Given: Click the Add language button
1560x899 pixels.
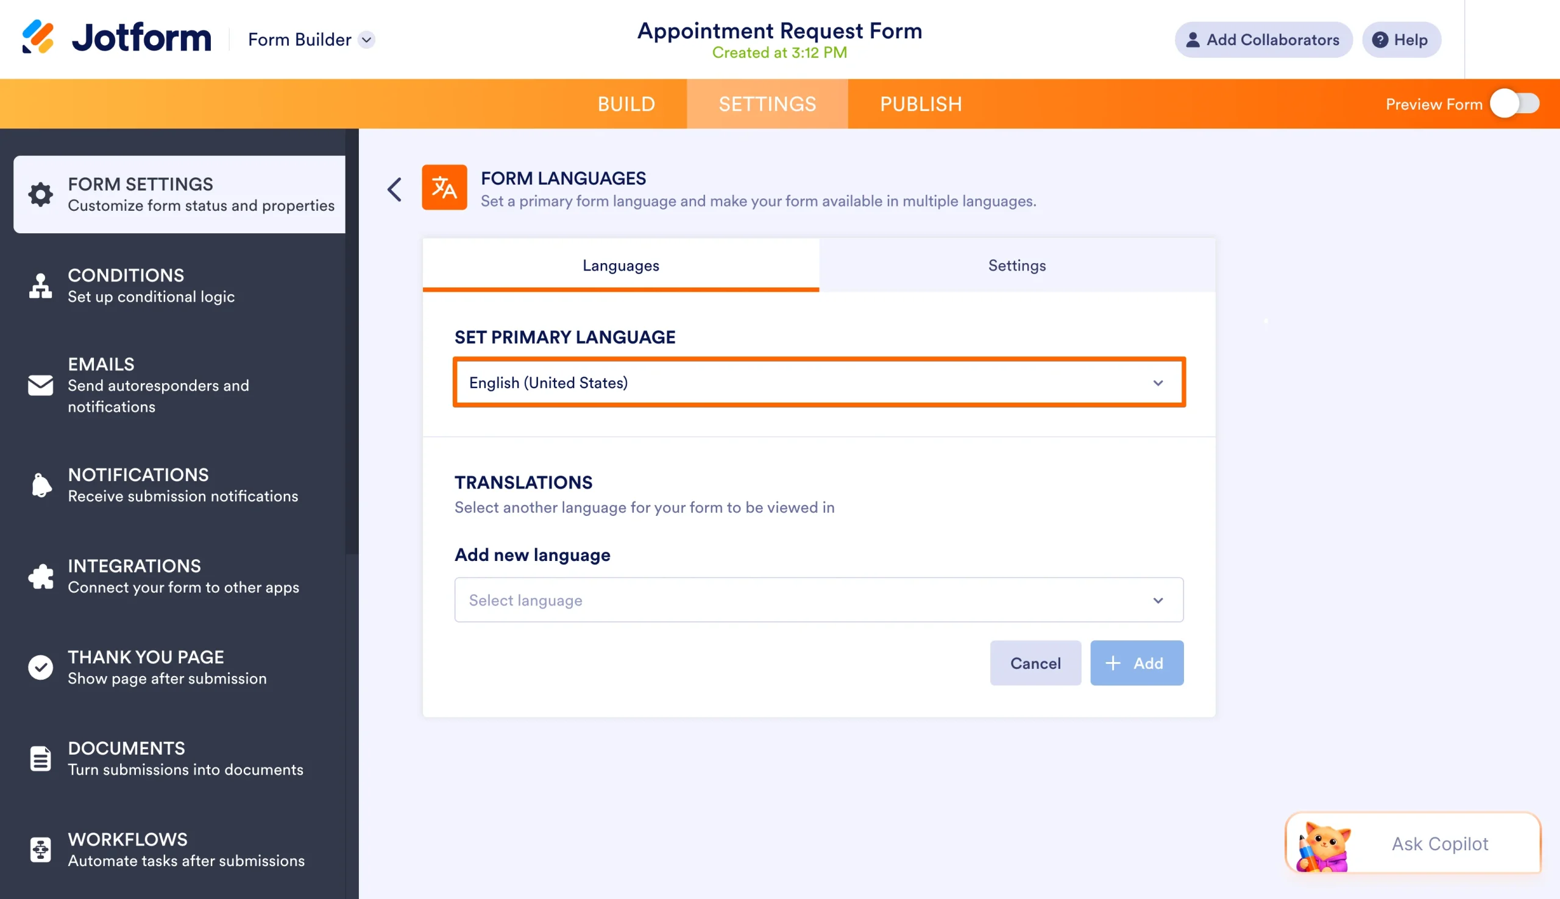Looking at the screenshot, I should click(x=1137, y=663).
